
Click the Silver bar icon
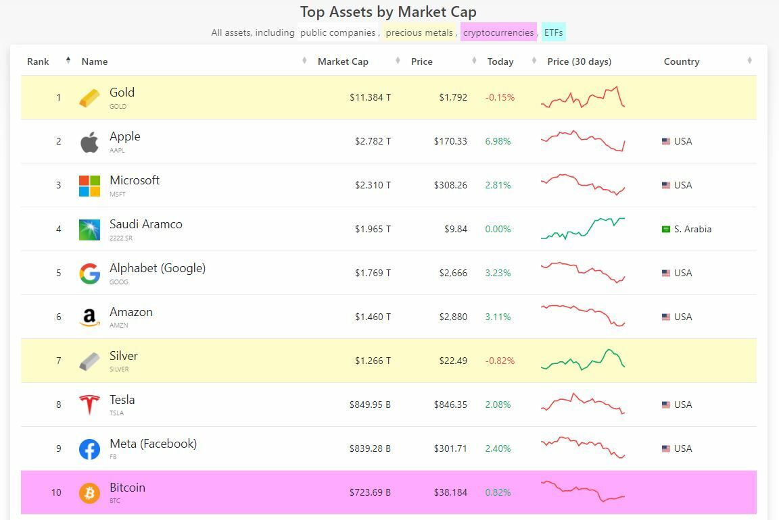tap(89, 361)
